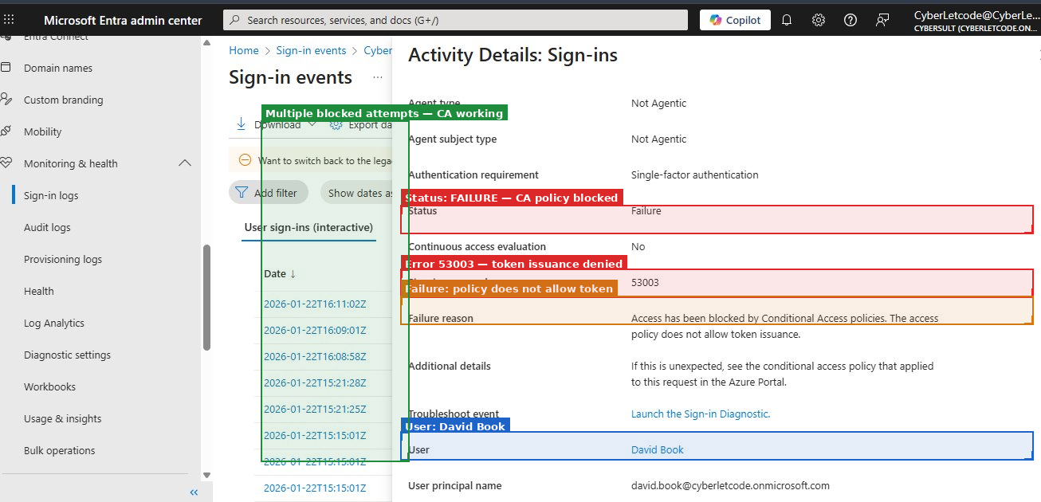
Task: Open Mobility in sidebar
Action: click(x=42, y=131)
